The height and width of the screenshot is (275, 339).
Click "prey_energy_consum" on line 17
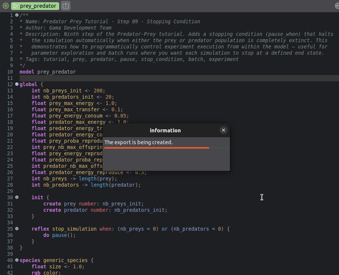click(75, 116)
